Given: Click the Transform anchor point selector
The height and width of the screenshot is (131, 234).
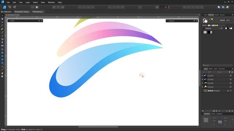Looking at the screenshot, I should [206, 120].
